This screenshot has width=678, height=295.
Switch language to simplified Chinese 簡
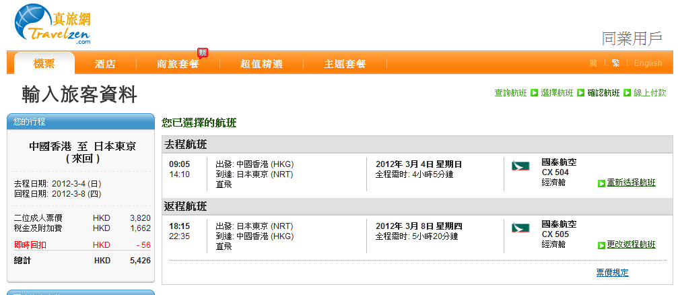pyautogui.click(x=593, y=63)
